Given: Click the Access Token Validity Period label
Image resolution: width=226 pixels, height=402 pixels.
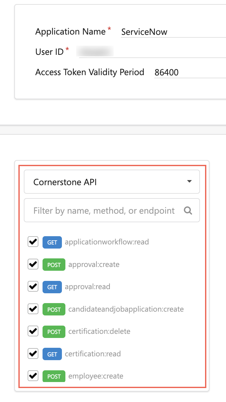Looking at the screenshot, I should 90,72.
